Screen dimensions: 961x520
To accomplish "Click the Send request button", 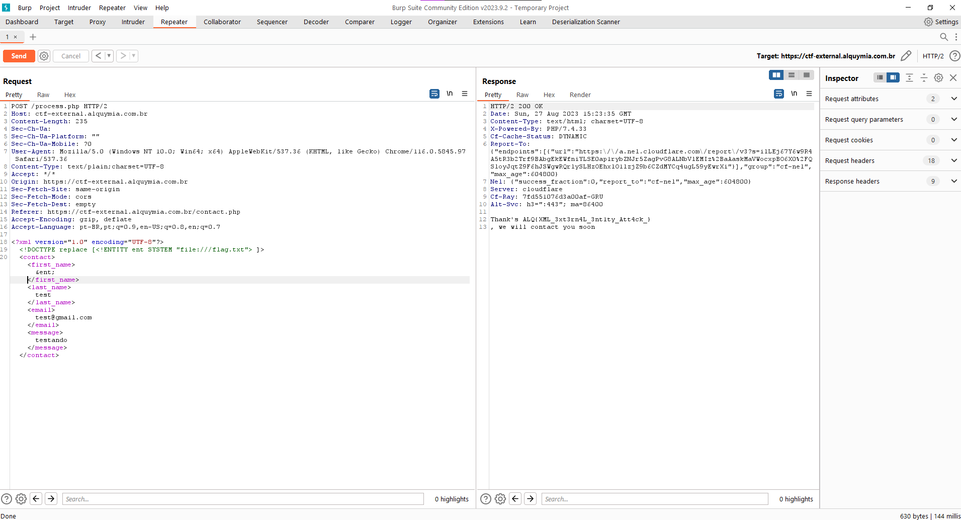I will (x=19, y=56).
